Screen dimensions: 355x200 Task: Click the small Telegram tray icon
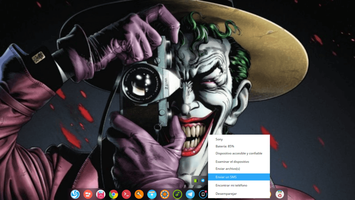click(x=203, y=181)
